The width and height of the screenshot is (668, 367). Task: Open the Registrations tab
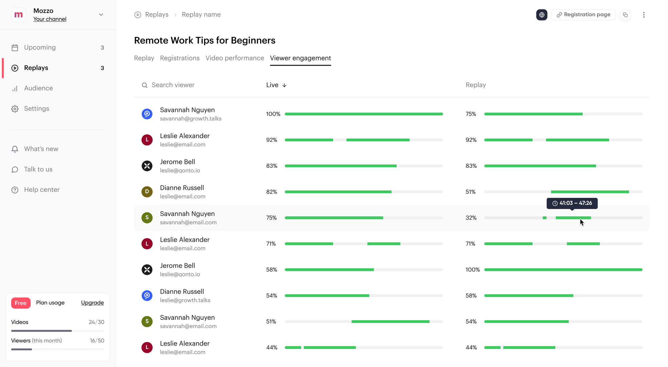point(180,58)
